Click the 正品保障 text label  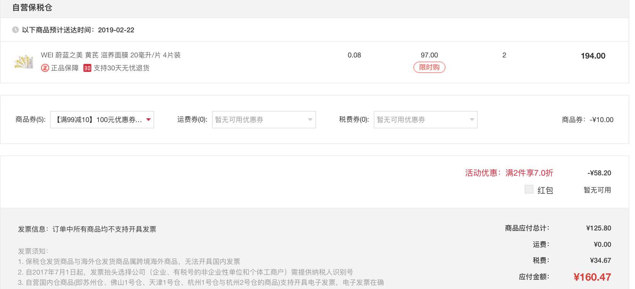coord(65,68)
